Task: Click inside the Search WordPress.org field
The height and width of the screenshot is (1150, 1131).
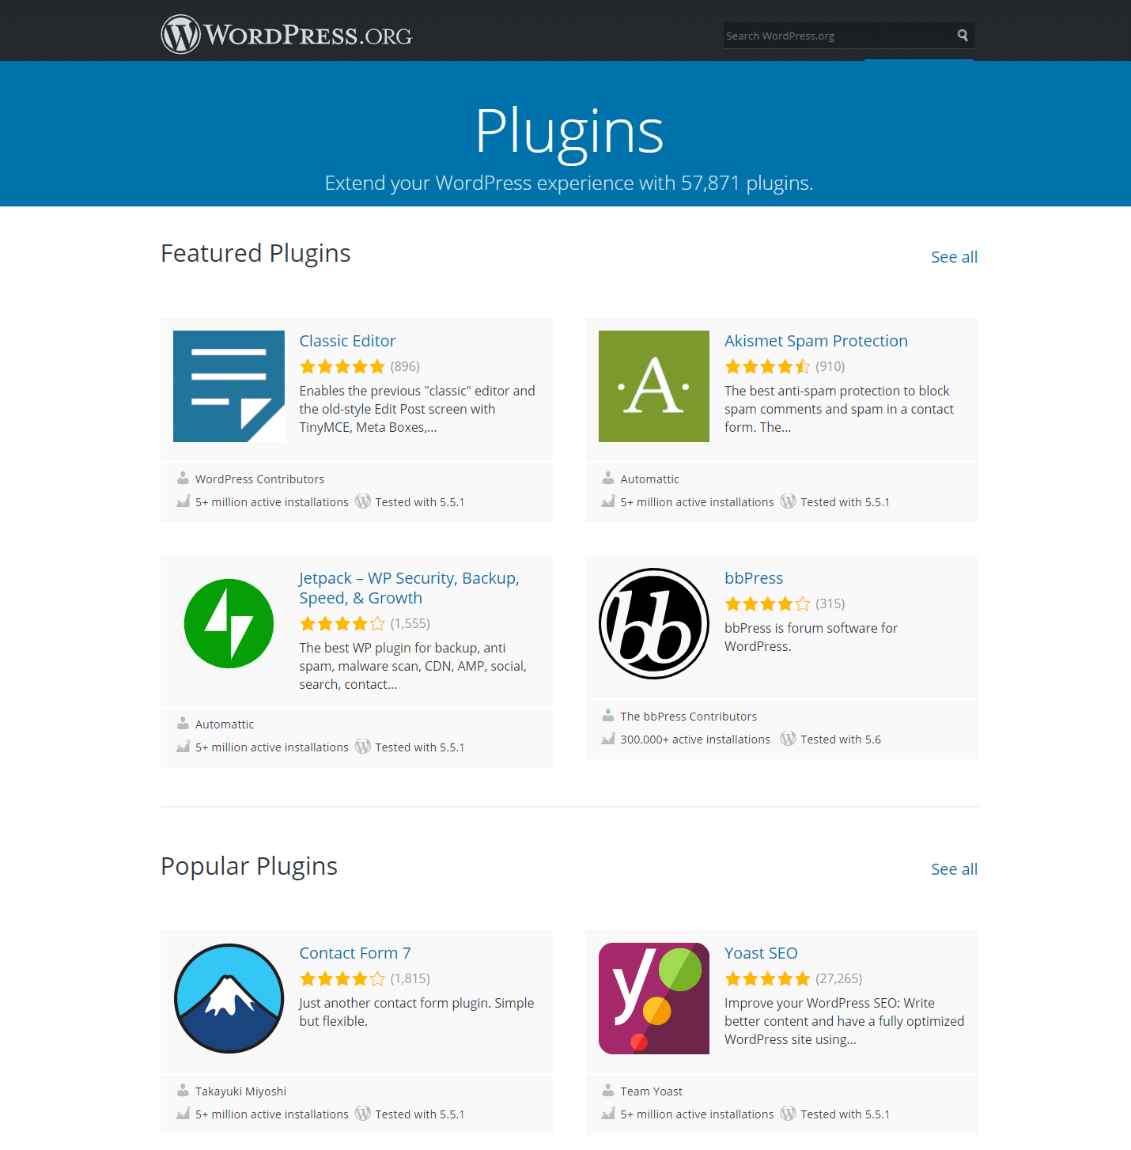Action: [x=830, y=35]
